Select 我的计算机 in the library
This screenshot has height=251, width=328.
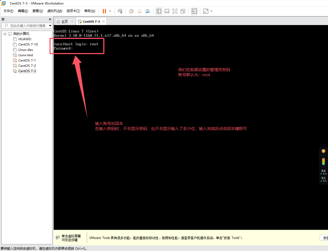click(x=21, y=34)
